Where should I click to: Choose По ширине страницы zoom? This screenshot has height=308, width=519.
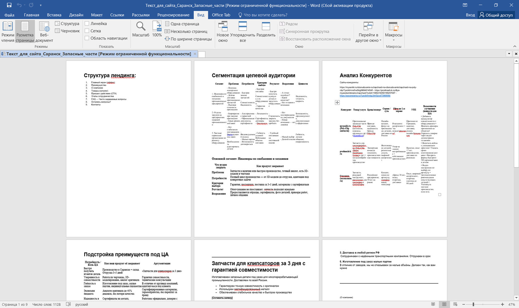[x=188, y=39]
